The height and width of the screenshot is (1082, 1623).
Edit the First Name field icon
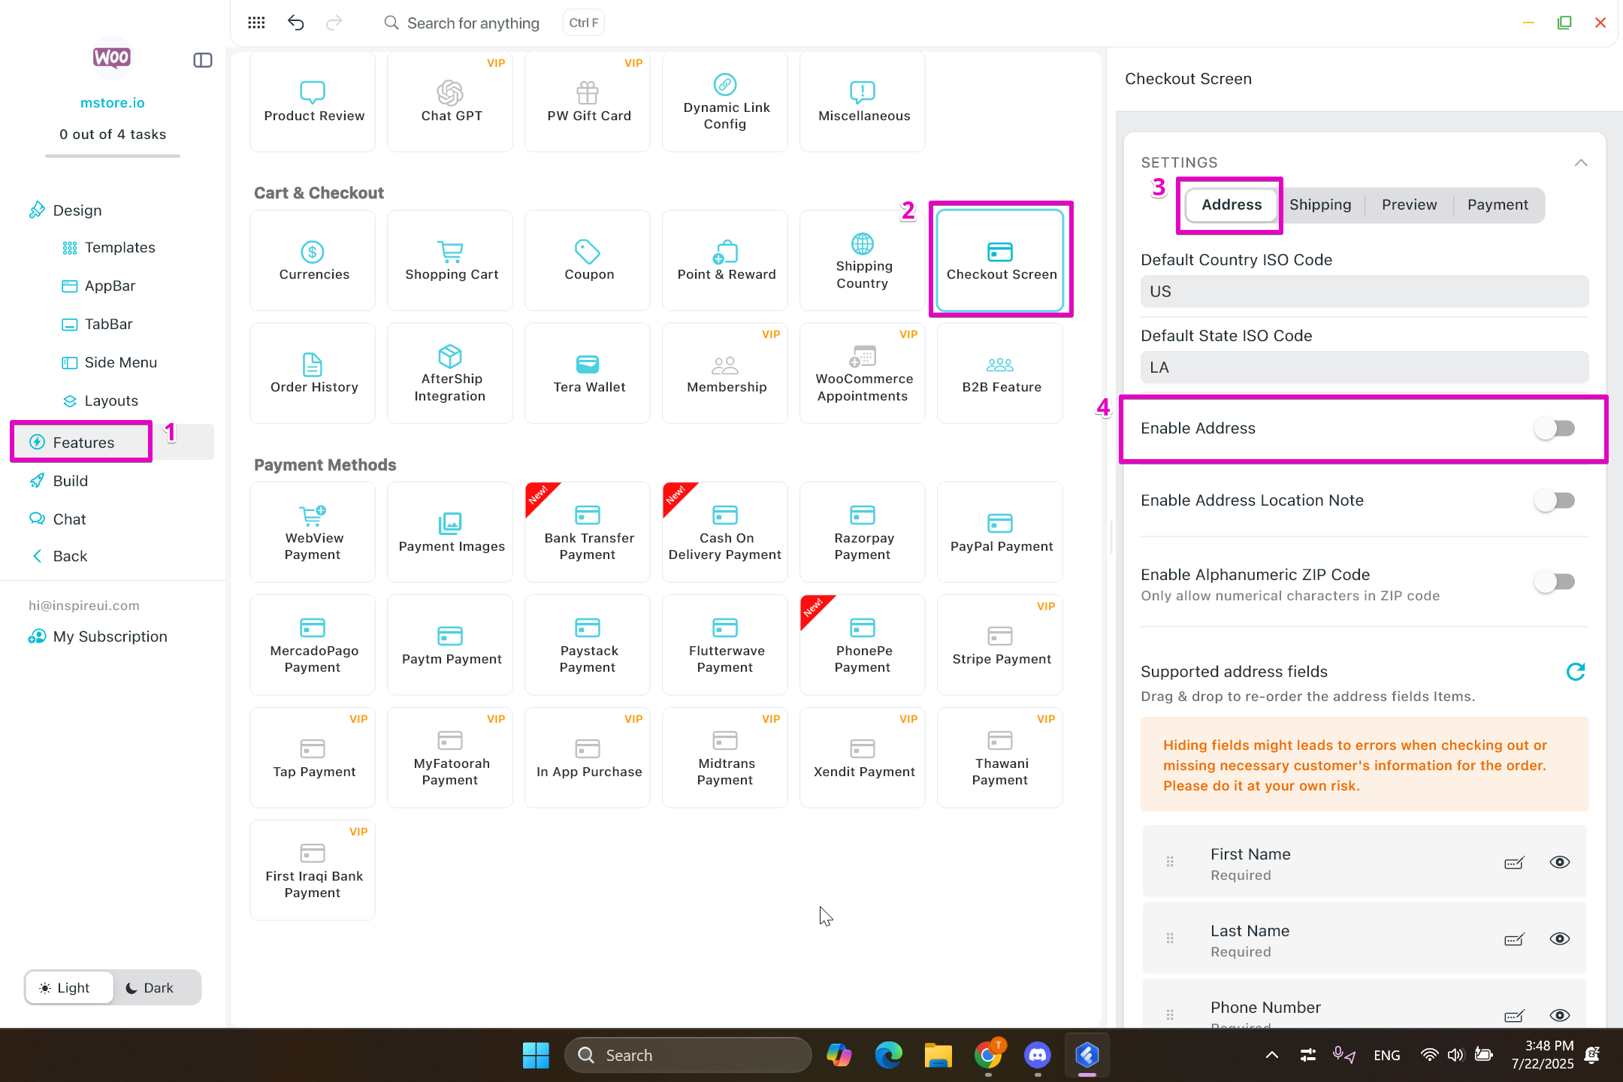click(x=1513, y=863)
